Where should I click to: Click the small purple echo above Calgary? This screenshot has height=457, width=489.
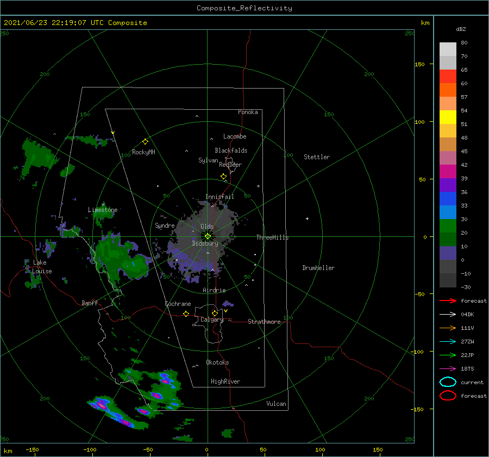[x=228, y=304]
